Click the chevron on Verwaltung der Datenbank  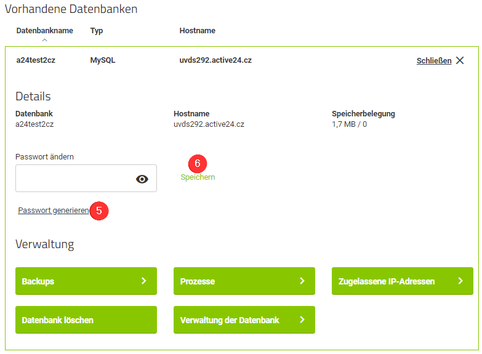click(x=302, y=320)
